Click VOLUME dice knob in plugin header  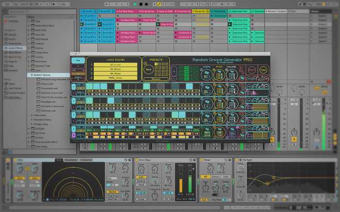[232, 75]
